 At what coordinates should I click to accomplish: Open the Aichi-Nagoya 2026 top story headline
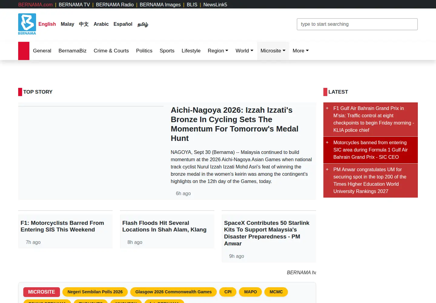235,124
